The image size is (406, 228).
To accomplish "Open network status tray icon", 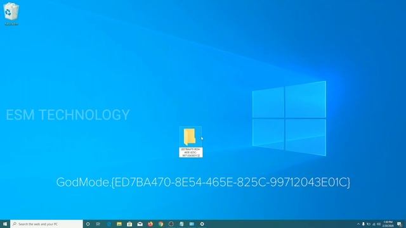I will point(374,224).
